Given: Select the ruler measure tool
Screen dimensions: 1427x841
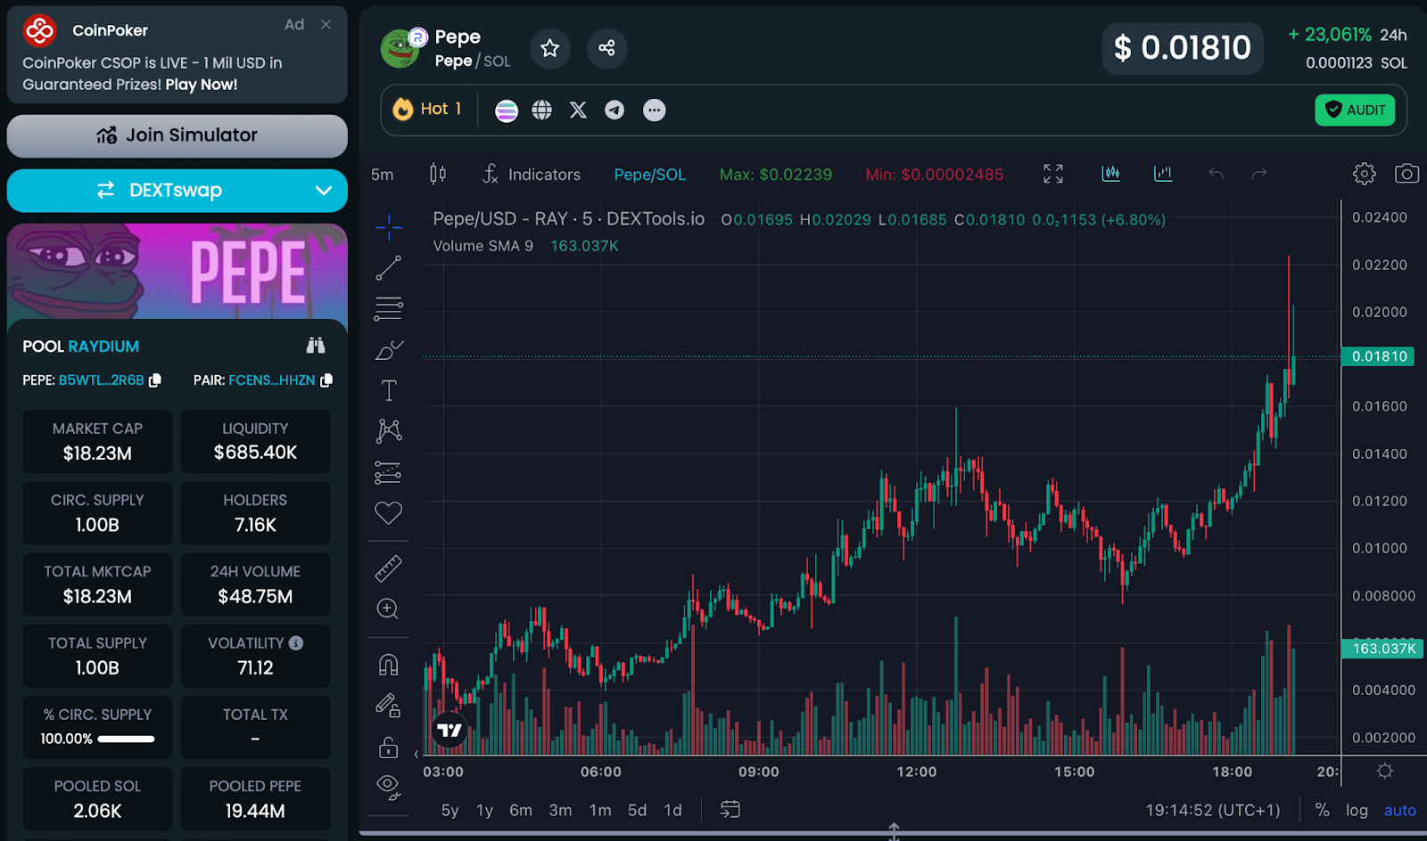Looking at the screenshot, I should 389,568.
